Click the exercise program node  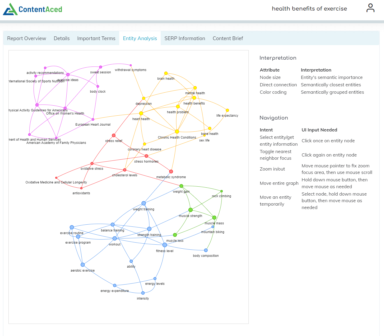(x=78, y=237)
